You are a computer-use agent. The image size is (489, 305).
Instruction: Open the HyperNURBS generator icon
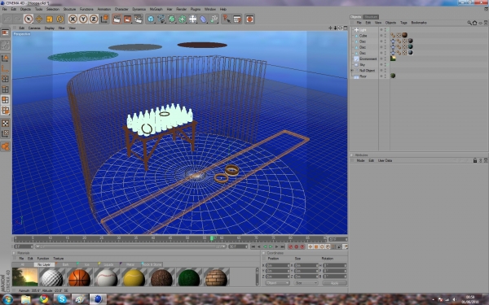[172, 19]
